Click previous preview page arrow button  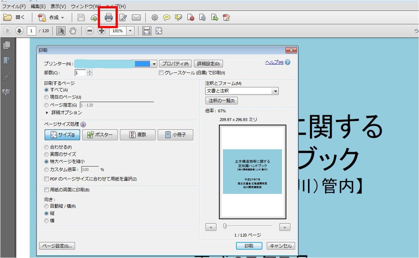pos(211,227)
